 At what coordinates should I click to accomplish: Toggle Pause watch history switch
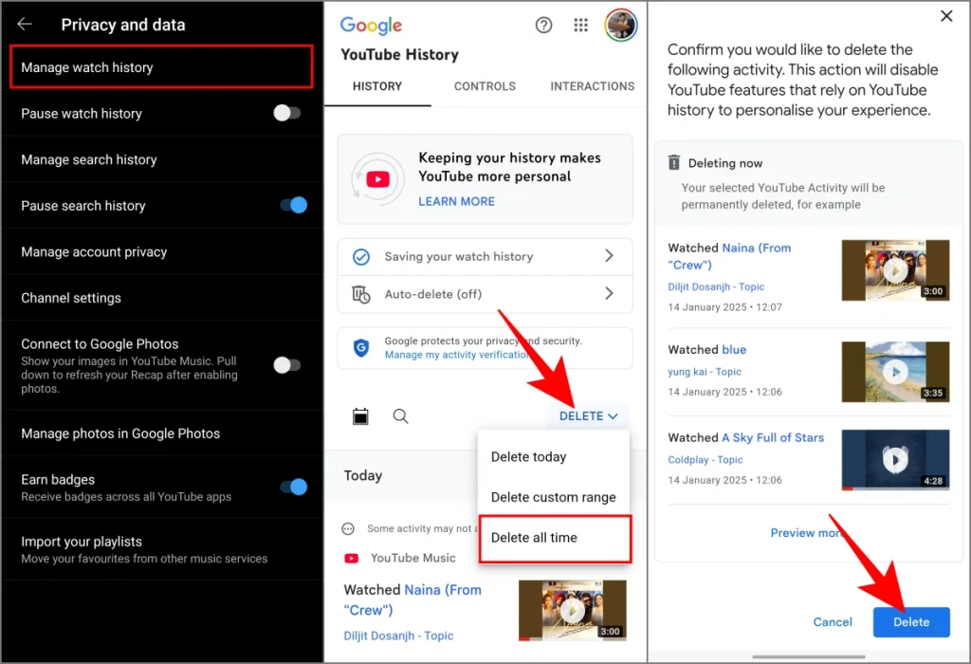point(287,113)
